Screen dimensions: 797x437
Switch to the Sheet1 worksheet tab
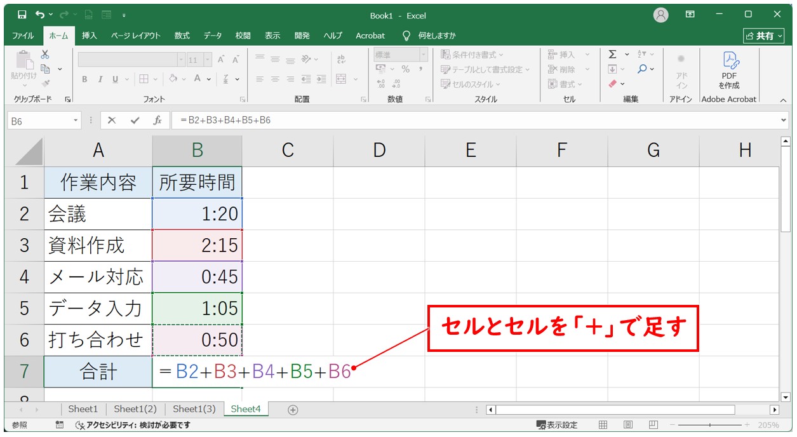point(83,410)
